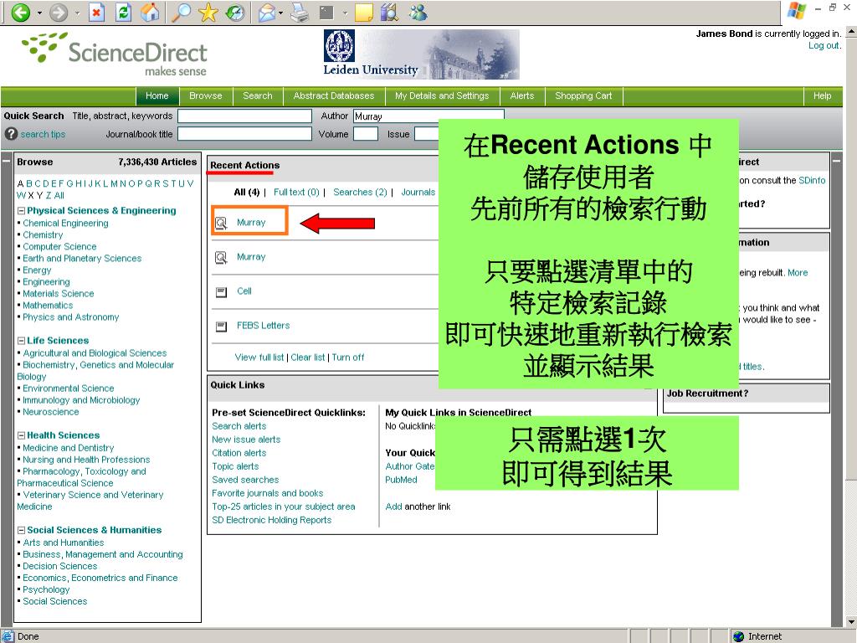
Task: Open the browser Search magnifier
Action: tap(181, 12)
